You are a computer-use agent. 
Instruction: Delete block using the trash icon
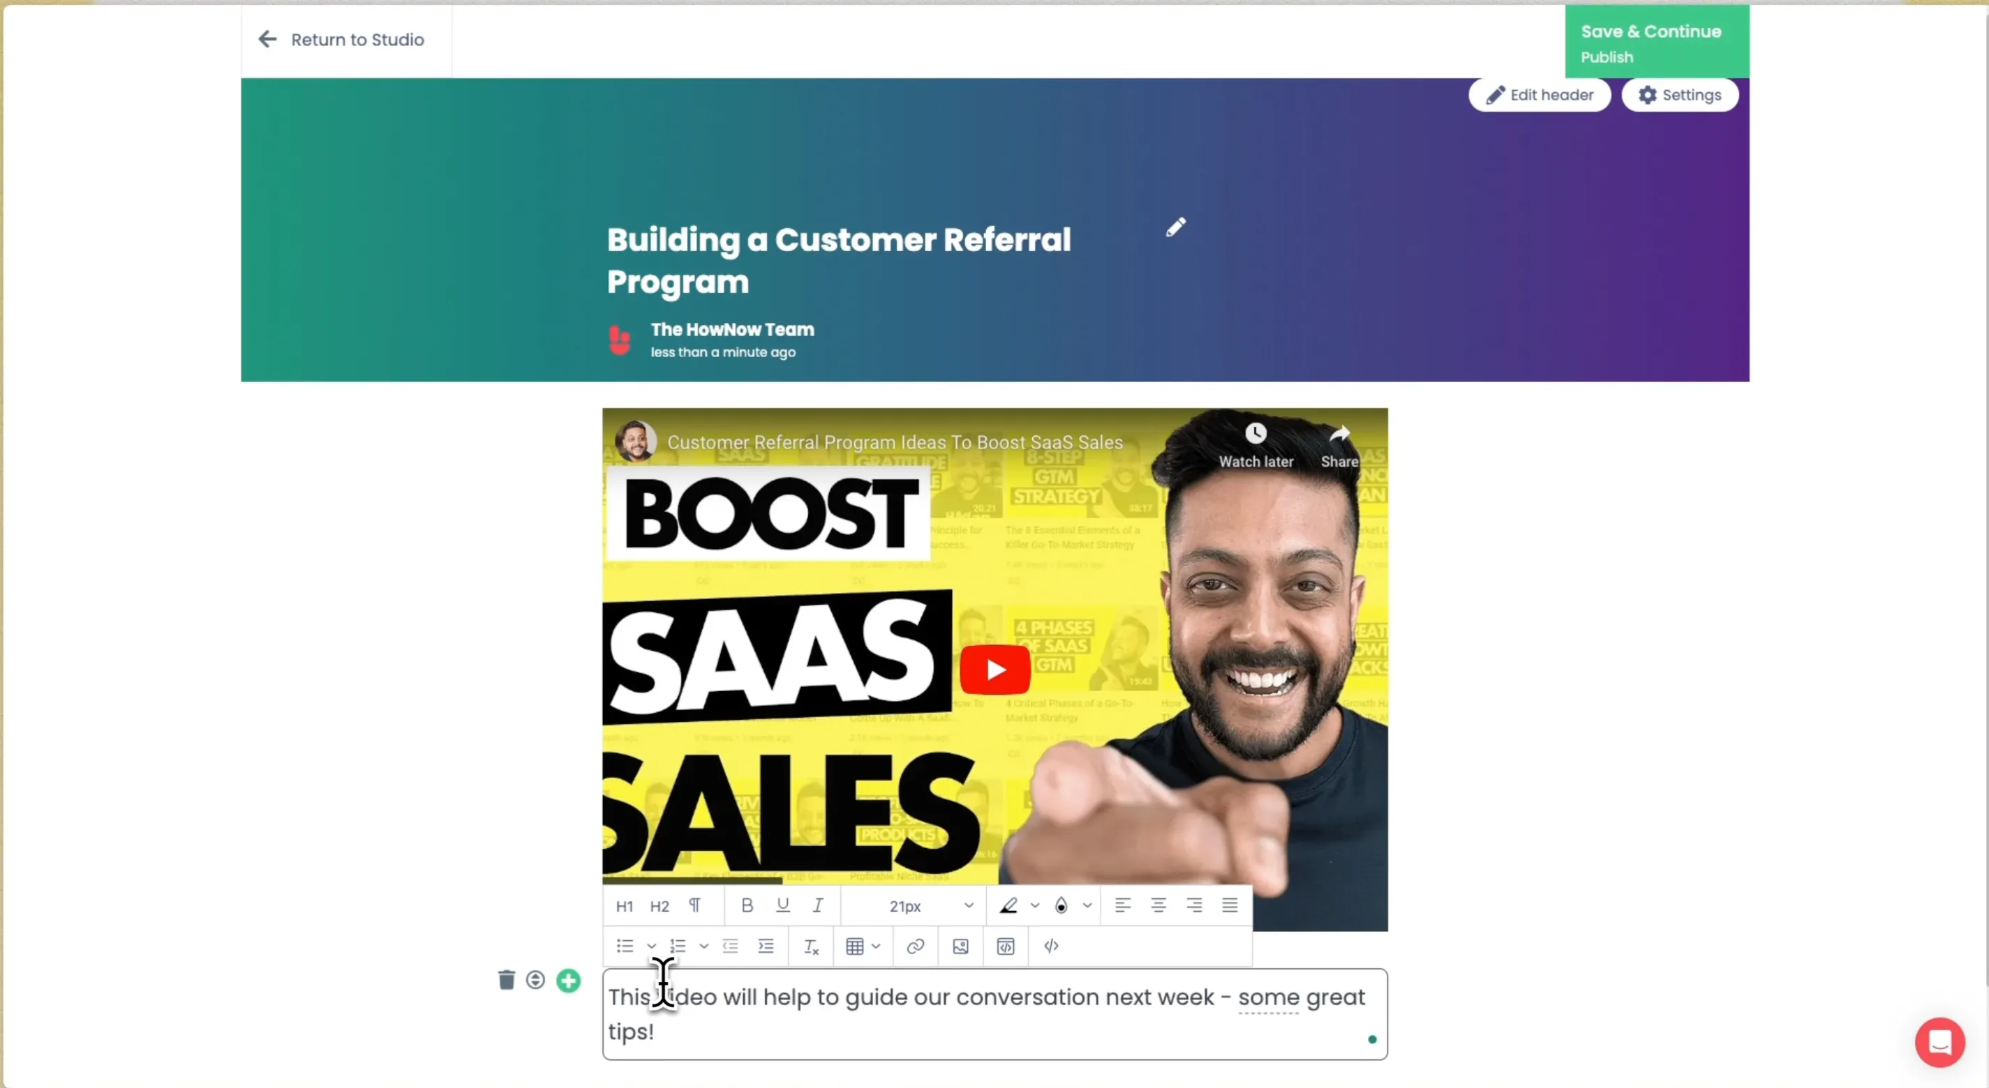click(506, 980)
